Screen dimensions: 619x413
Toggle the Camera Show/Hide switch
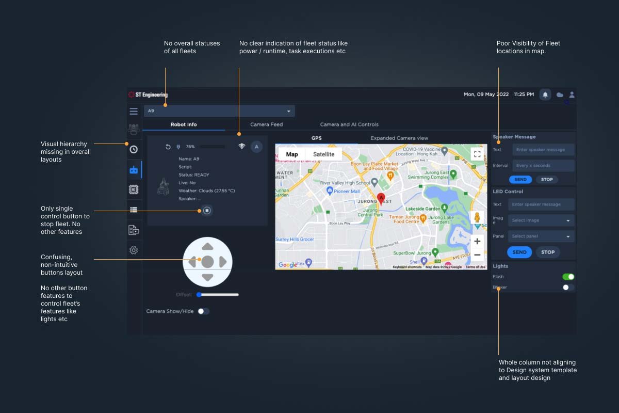click(x=203, y=311)
